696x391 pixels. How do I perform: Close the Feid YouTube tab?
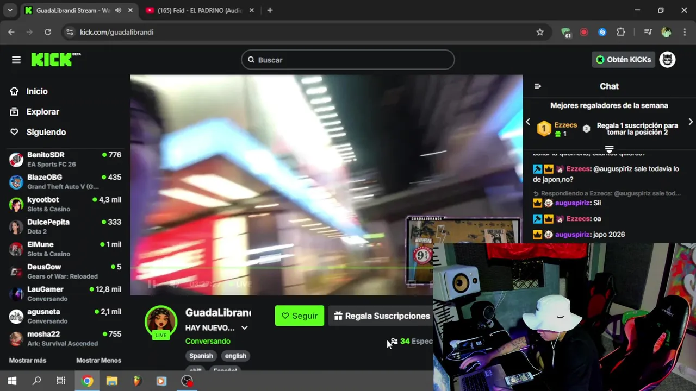[x=251, y=10]
